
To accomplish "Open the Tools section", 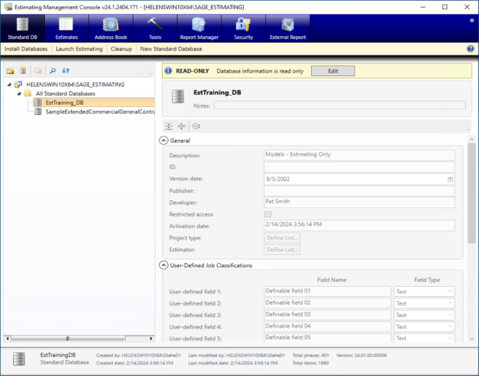I will coord(155,28).
